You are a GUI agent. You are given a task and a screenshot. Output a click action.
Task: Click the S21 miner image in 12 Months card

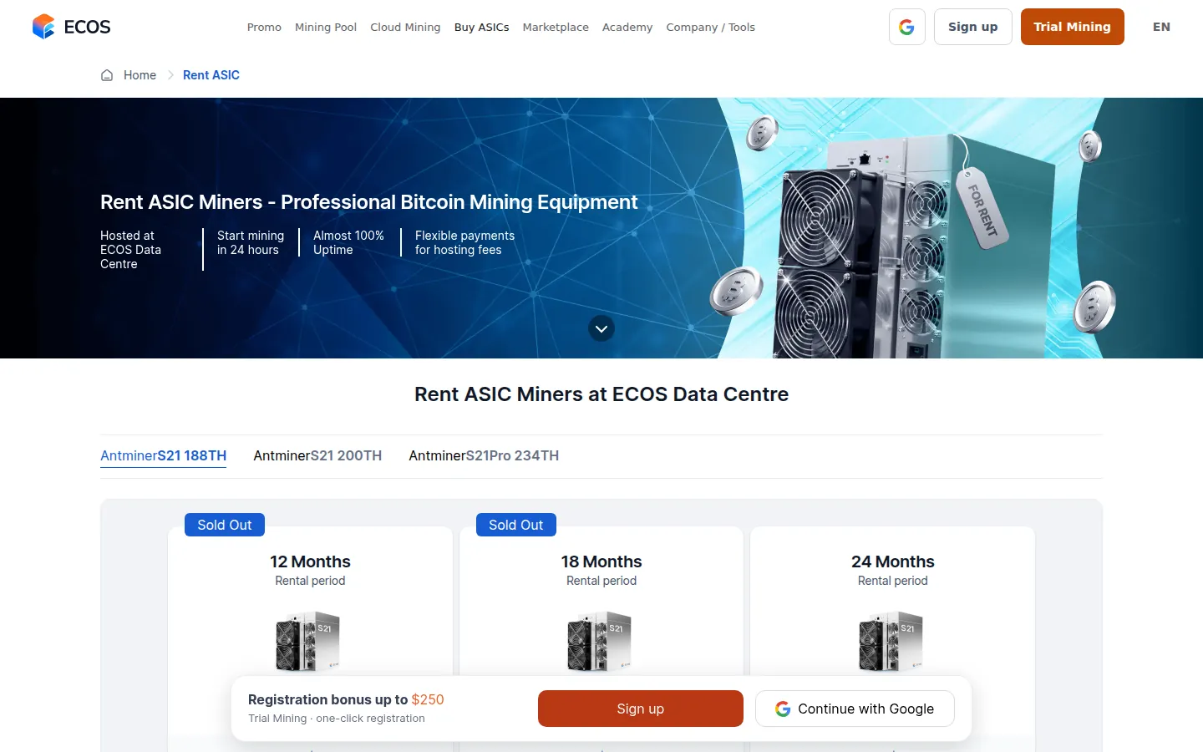308,643
